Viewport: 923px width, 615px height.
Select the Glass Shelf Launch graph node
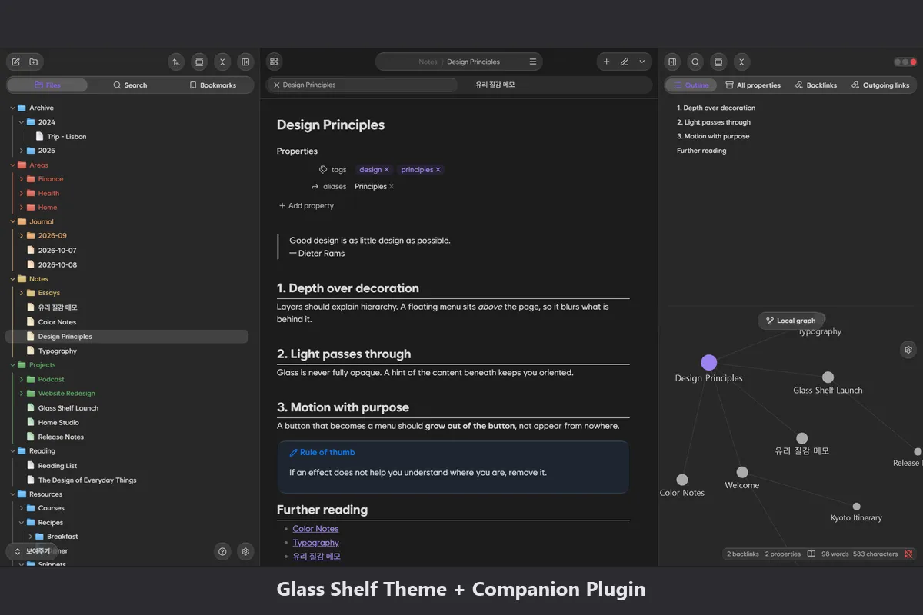pyautogui.click(x=828, y=377)
